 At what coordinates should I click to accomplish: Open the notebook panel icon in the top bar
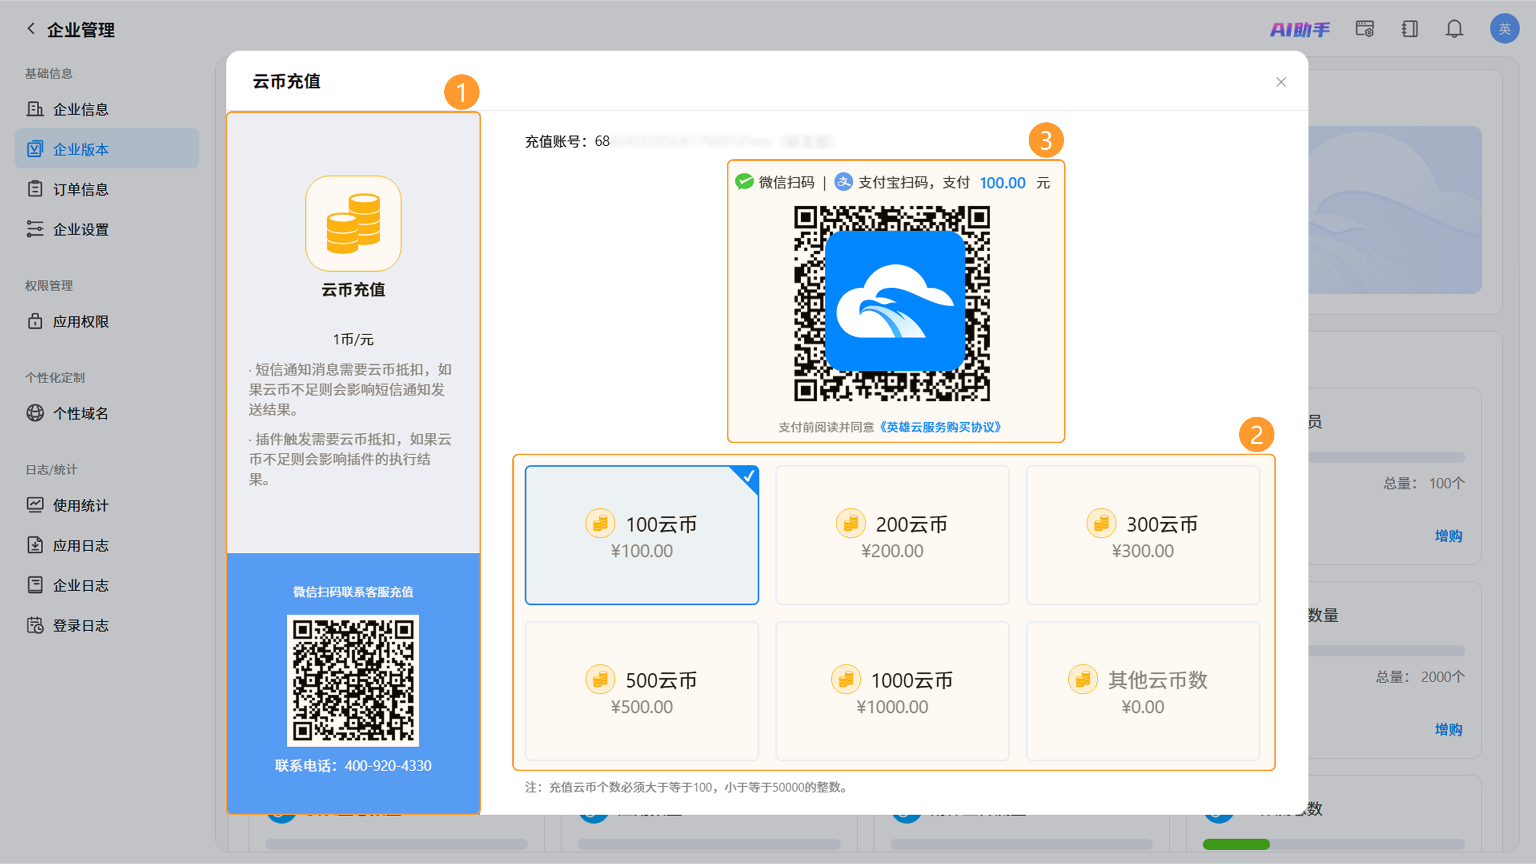coord(1409,29)
